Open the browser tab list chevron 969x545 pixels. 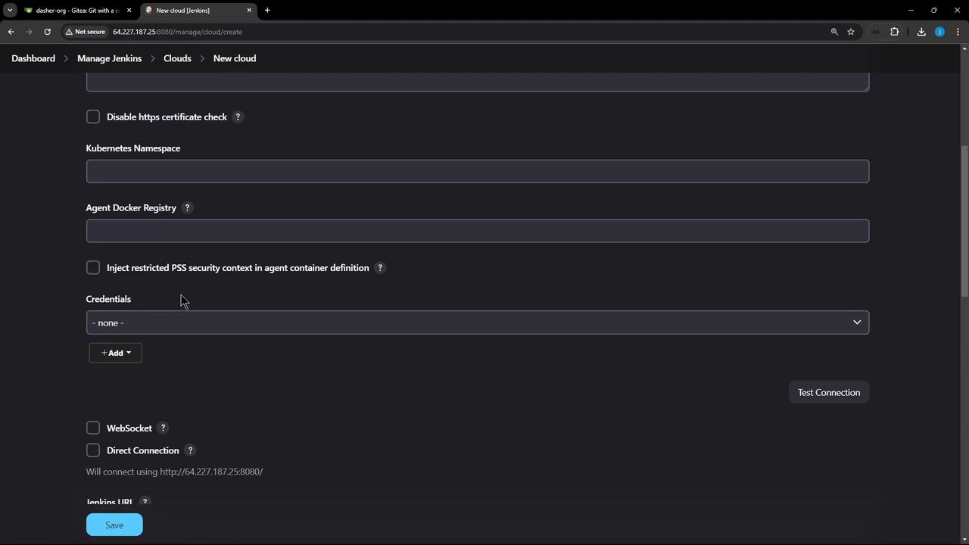tap(10, 11)
